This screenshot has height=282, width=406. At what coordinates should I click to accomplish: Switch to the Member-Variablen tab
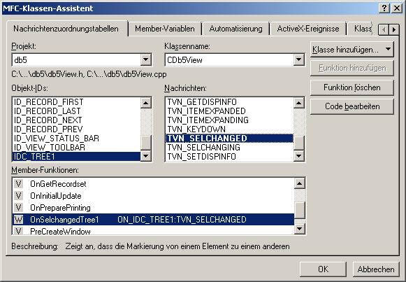[x=165, y=29]
